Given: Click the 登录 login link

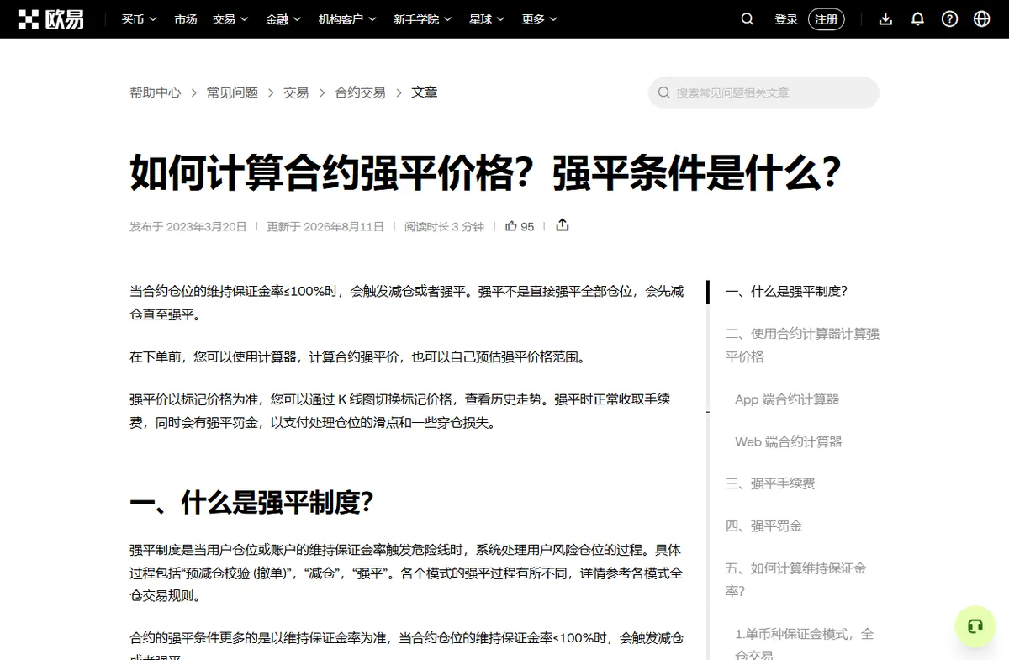Looking at the screenshot, I should point(786,19).
